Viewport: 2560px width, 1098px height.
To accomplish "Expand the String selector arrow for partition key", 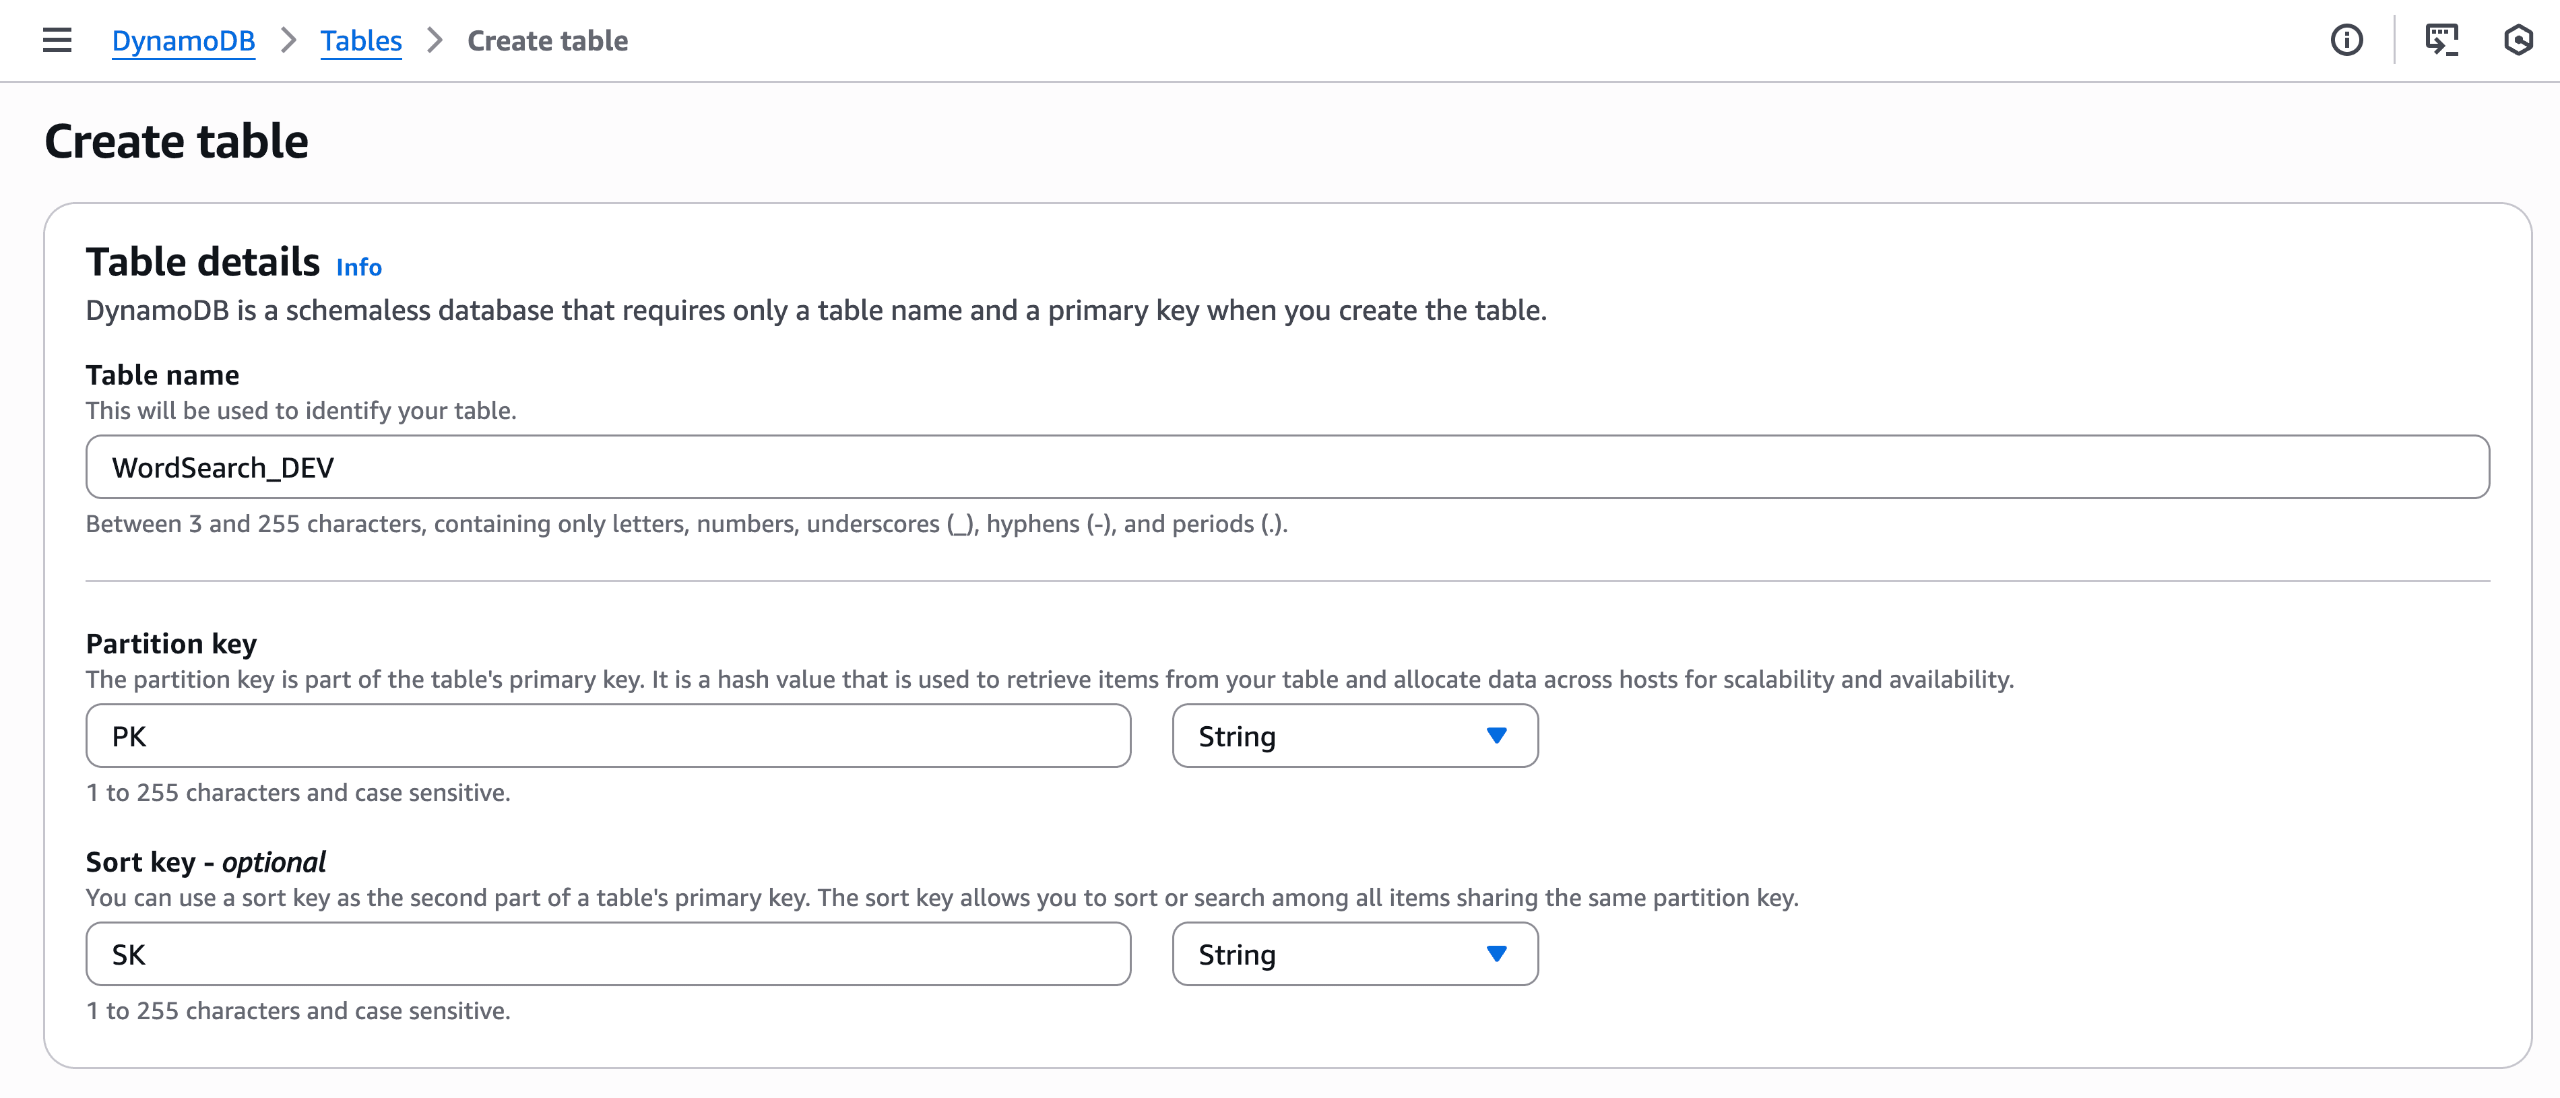I will pos(1496,736).
